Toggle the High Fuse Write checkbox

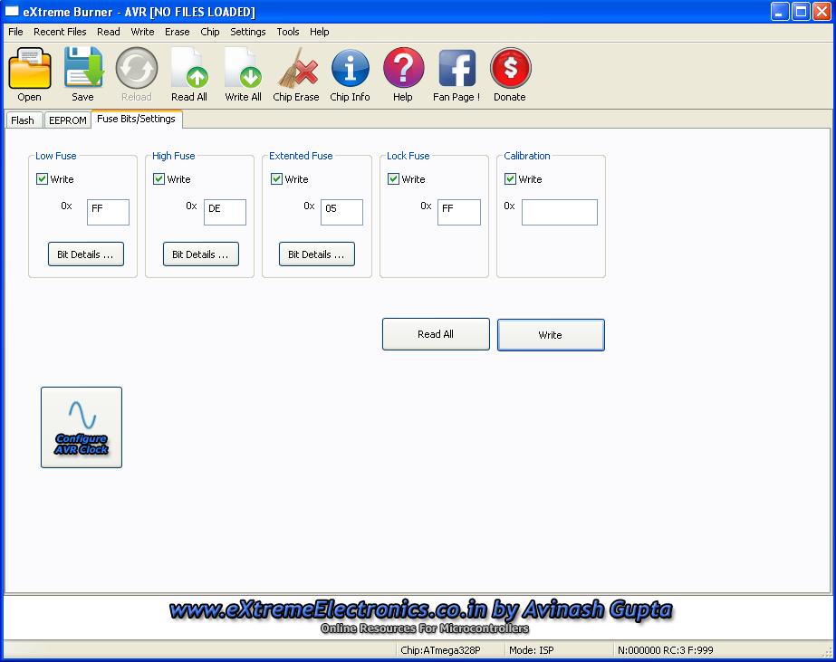159,179
